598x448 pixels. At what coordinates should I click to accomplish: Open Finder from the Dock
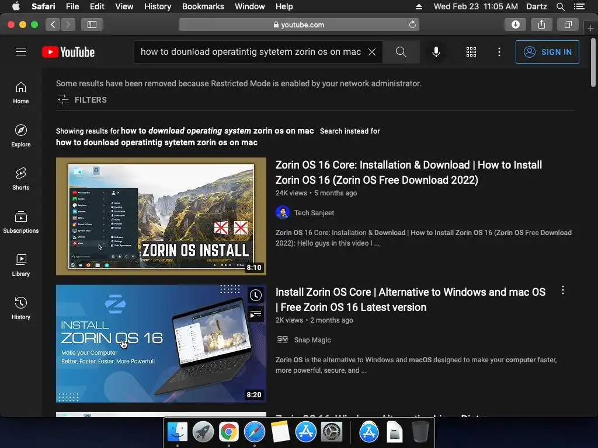pyautogui.click(x=178, y=432)
